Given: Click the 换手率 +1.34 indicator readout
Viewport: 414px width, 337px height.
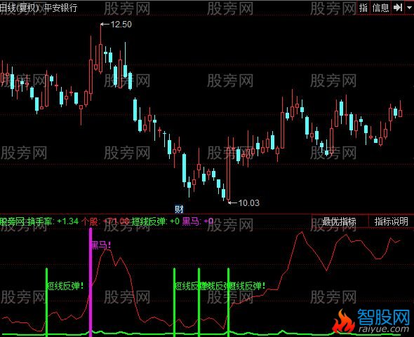Looking at the screenshot, I should pos(53,221).
